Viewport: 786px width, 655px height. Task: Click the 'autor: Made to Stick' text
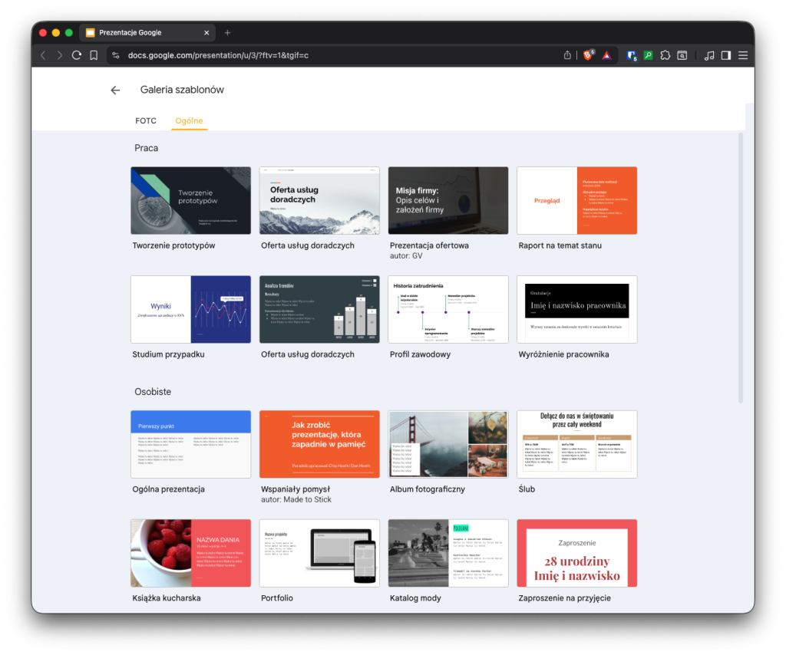(x=296, y=500)
